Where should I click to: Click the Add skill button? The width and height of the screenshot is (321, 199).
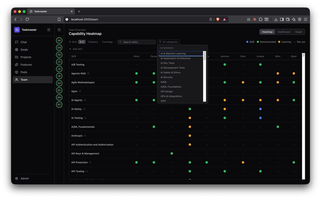[75, 49]
